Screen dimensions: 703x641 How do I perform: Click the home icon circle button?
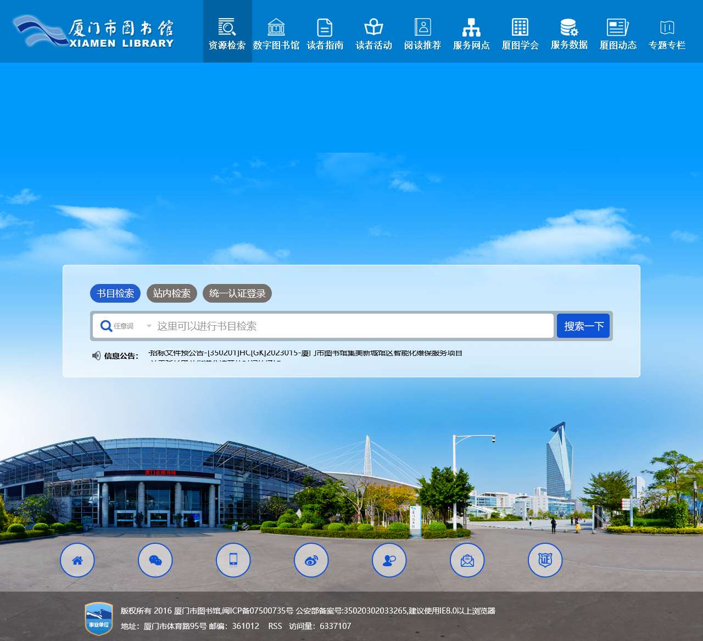pyautogui.click(x=77, y=560)
